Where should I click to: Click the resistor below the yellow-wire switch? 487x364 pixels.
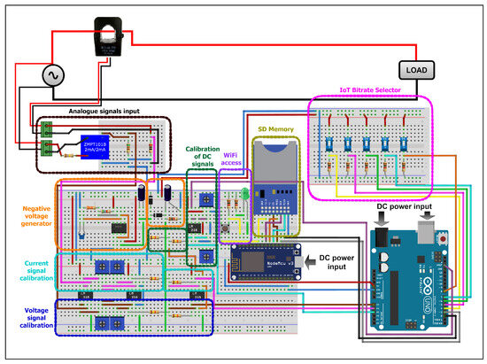pyautogui.click(x=329, y=167)
